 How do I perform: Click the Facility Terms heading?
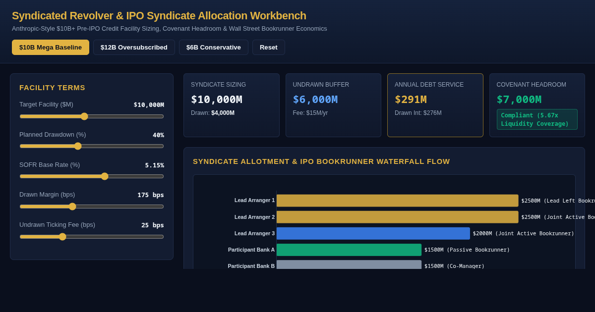52,87
